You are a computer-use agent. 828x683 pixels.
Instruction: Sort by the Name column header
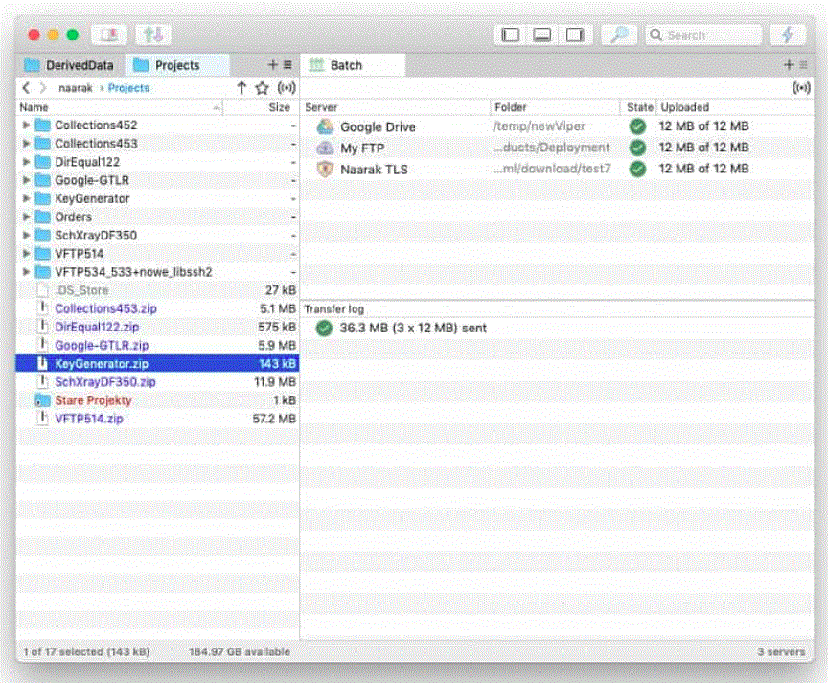click(x=120, y=107)
